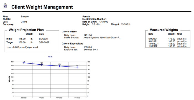Click the chart x-axis label 6/9/2021

coord(24,98)
